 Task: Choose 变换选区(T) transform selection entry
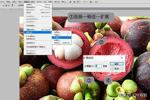(38, 43)
